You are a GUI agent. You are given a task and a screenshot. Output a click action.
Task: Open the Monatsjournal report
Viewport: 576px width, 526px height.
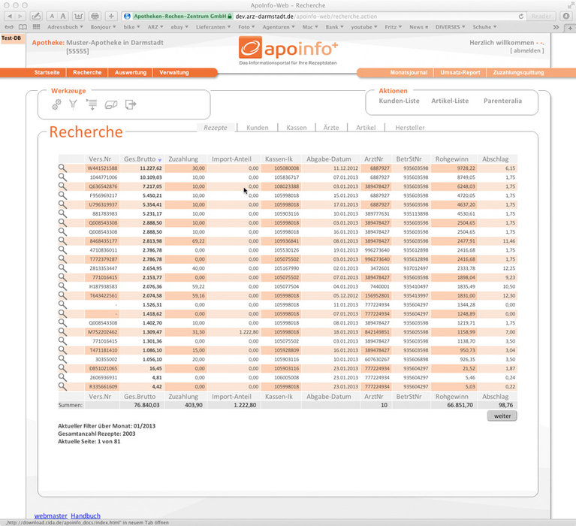coord(409,72)
